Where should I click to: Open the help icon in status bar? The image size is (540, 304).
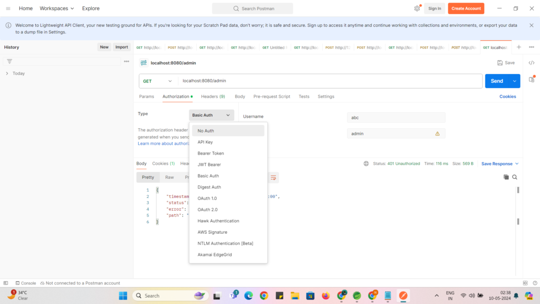point(535,283)
